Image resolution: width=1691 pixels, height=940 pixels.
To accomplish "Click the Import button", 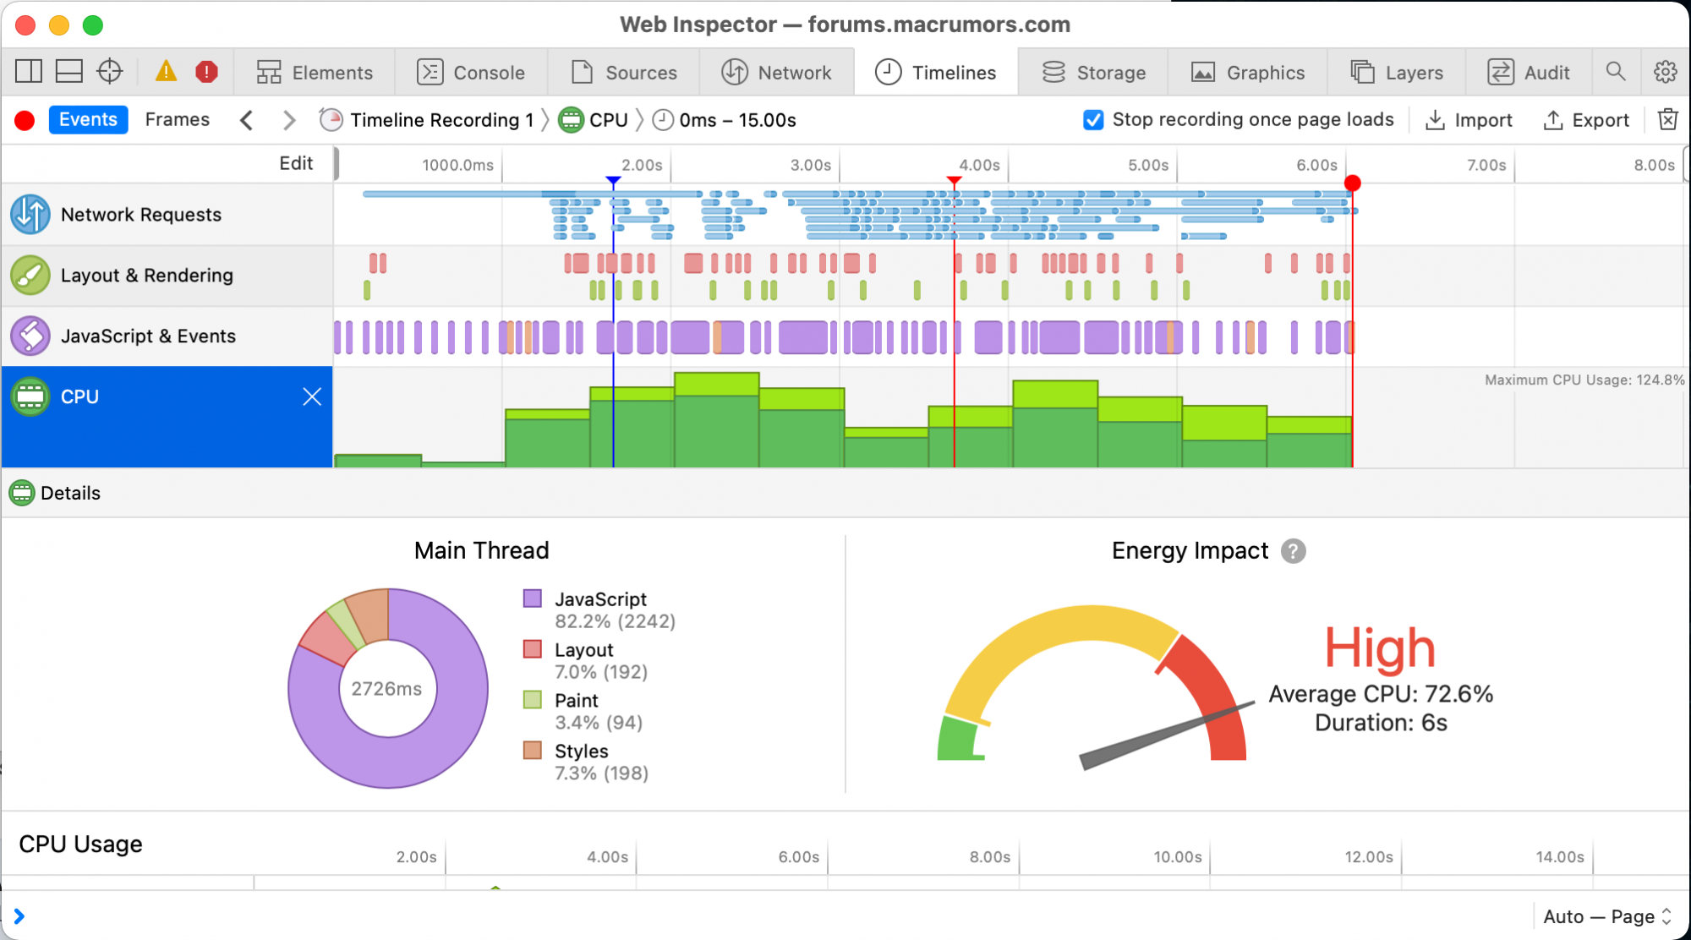I will pos(1469,120).
